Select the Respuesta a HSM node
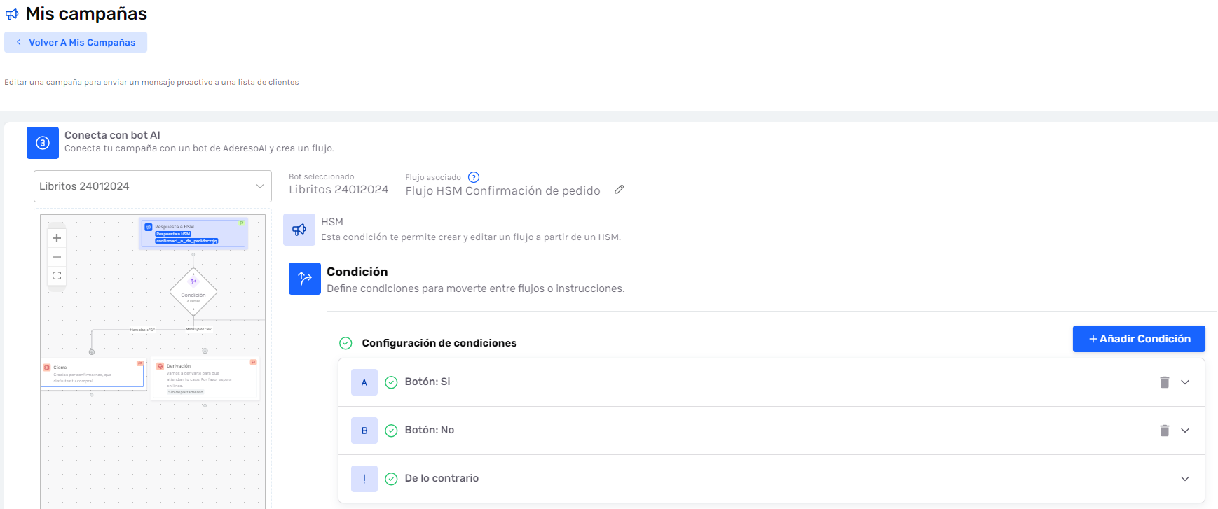The image size is (1218, 509). (x=193, y=234)
